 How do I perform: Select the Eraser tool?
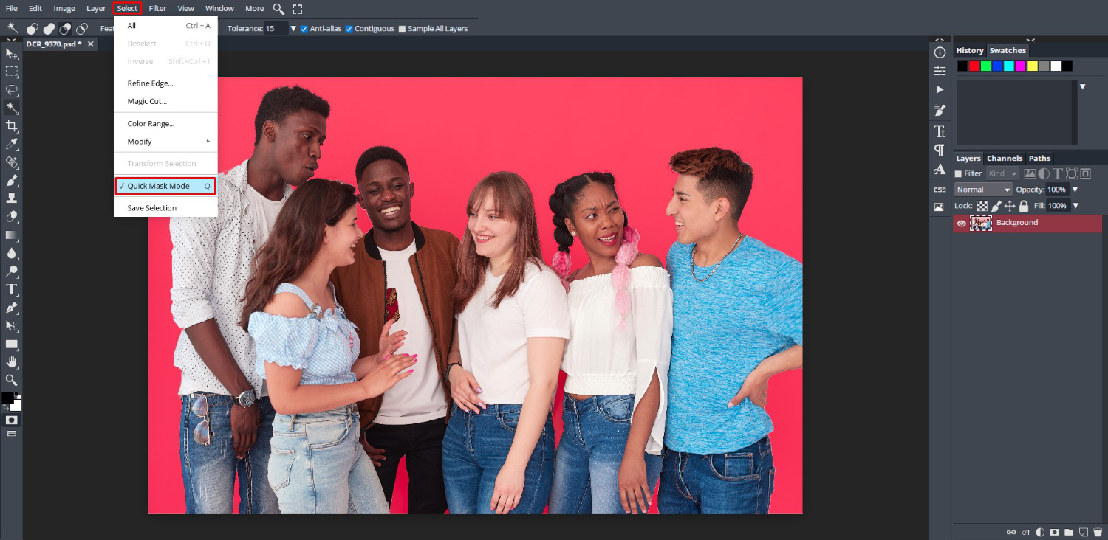click(x=12, y=217)
